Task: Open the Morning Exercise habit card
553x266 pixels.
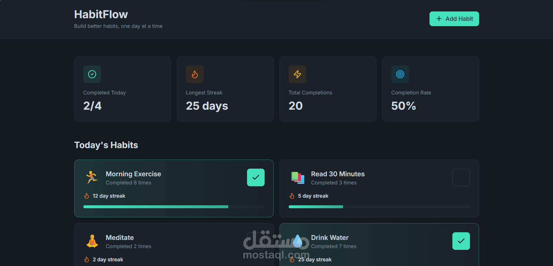Action: tap(174, 188)
